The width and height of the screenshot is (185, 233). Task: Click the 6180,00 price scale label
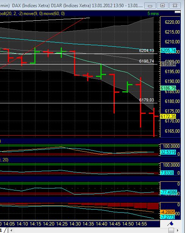pyautogui.click(x=172, y=101)
